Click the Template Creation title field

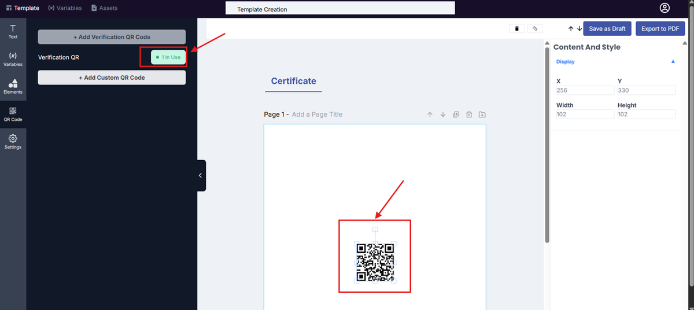tap(340, 9)
